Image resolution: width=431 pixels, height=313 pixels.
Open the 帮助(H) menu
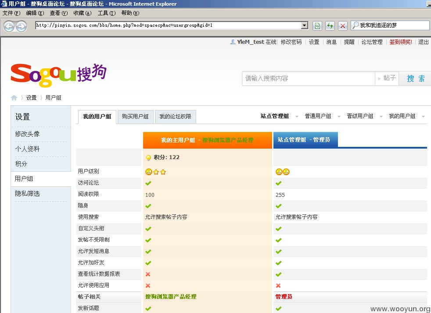coord(130,13)
